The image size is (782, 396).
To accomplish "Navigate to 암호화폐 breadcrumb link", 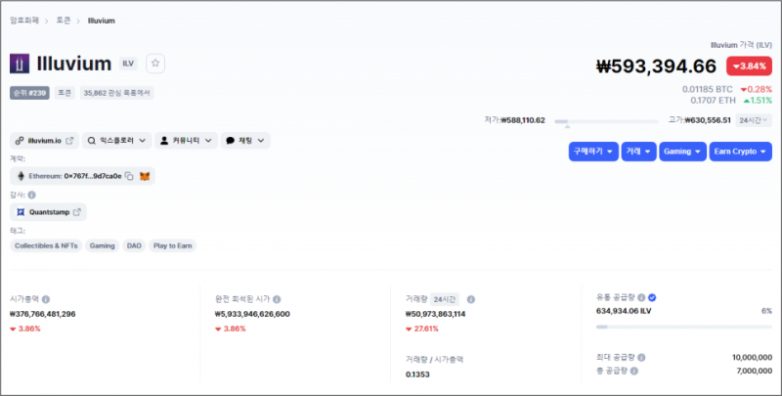I will (x=24, y=21).
